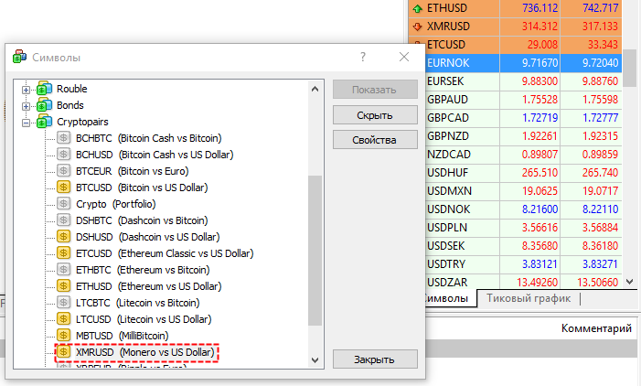Click the yellow ETHUSD symbol icon

(63, 285)
